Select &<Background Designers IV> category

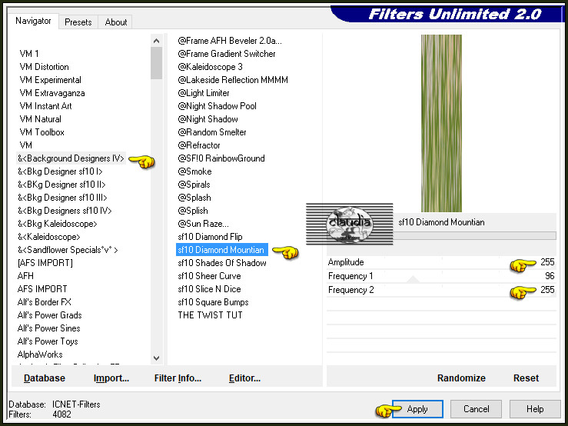(x=71, y=158)
